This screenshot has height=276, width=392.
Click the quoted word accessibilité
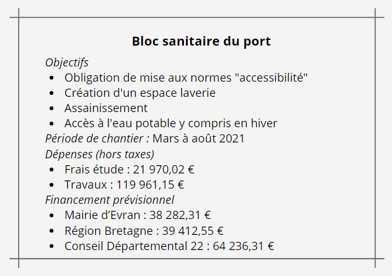(x=271, y=78)
